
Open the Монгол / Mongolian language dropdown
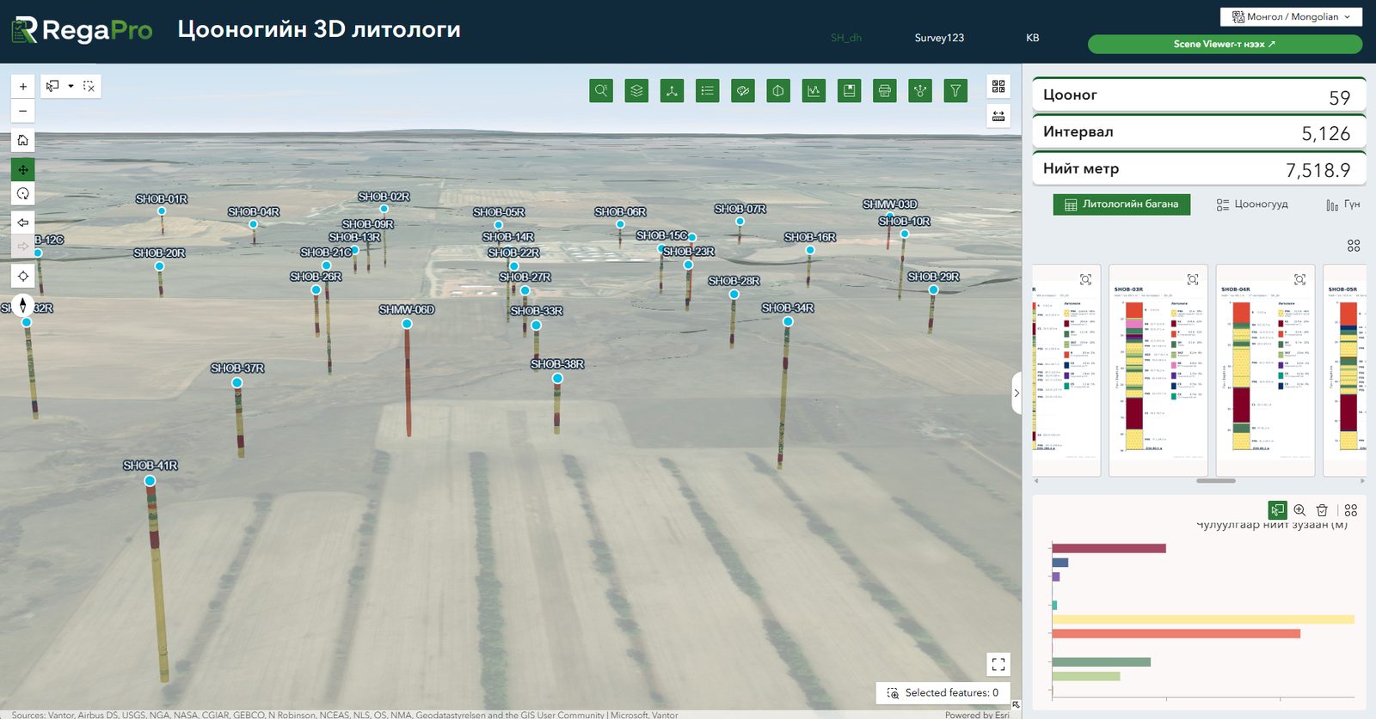(1291, 16)
